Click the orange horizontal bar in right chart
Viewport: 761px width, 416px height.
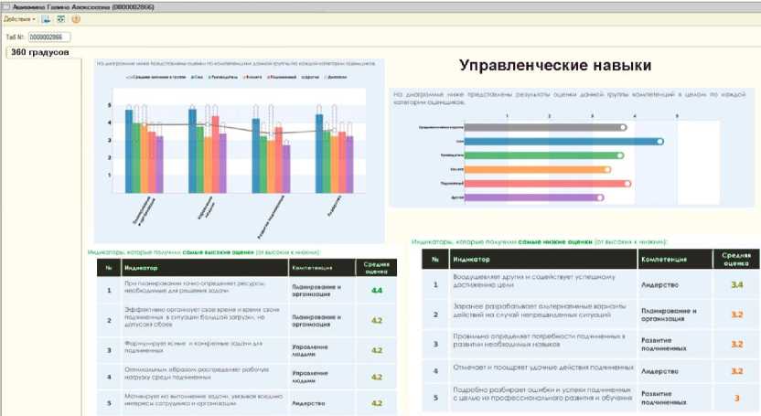[537, 170]
